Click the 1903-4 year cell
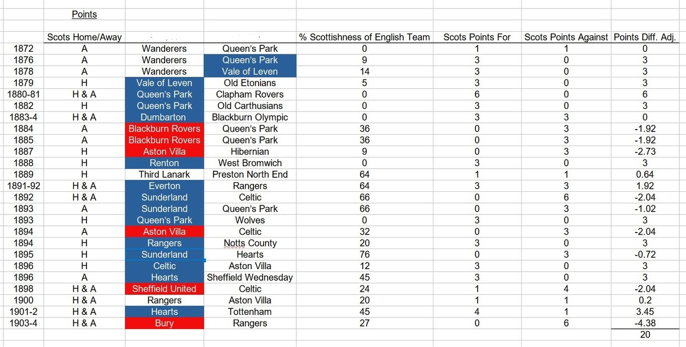 [23, 323]
